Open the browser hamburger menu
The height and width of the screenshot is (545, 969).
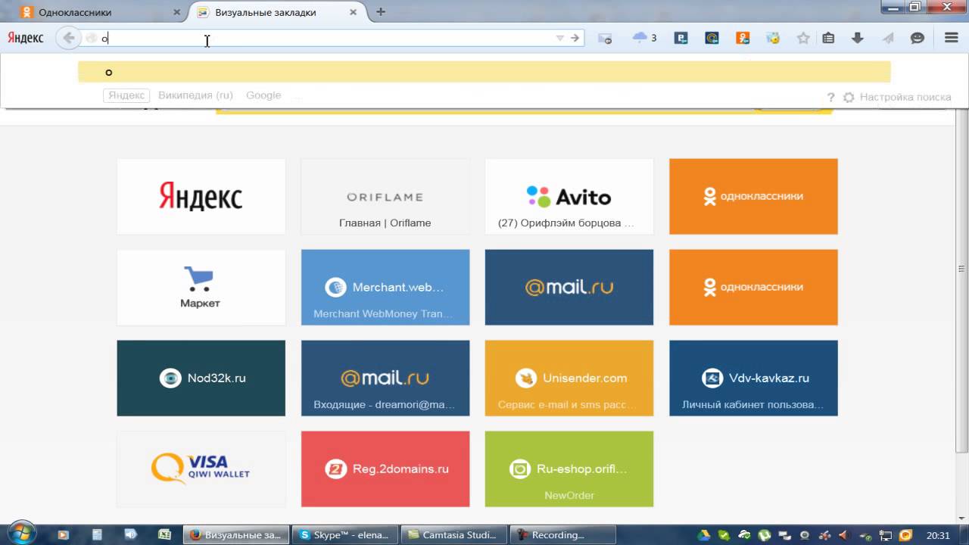(x=952, y=38)
